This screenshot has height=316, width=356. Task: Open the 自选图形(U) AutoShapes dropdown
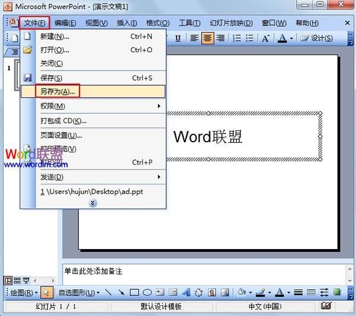(x=79, y=293)
